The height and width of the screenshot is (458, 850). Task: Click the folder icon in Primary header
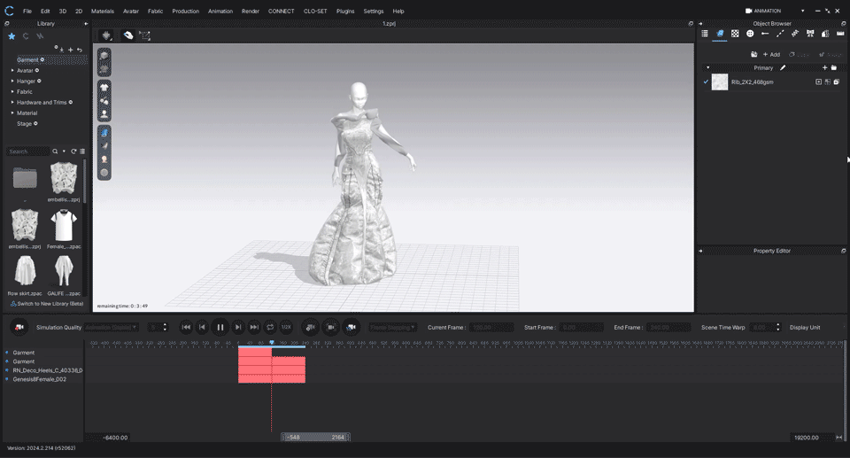834,68
